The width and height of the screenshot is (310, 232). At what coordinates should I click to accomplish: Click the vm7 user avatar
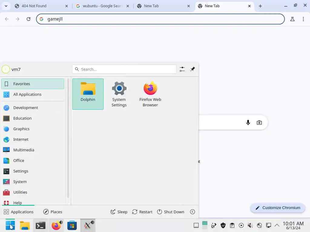pos(6,69)
